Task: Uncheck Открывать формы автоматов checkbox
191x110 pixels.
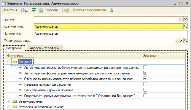Action: point(145,79)
